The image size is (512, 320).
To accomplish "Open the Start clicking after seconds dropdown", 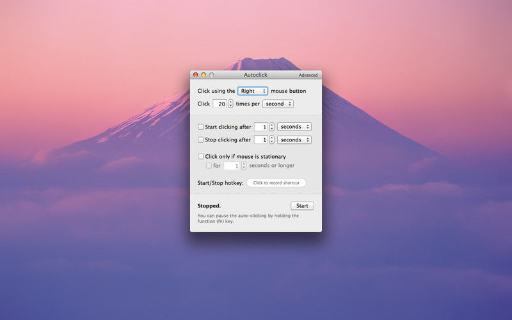I will (x=294, y=127).
